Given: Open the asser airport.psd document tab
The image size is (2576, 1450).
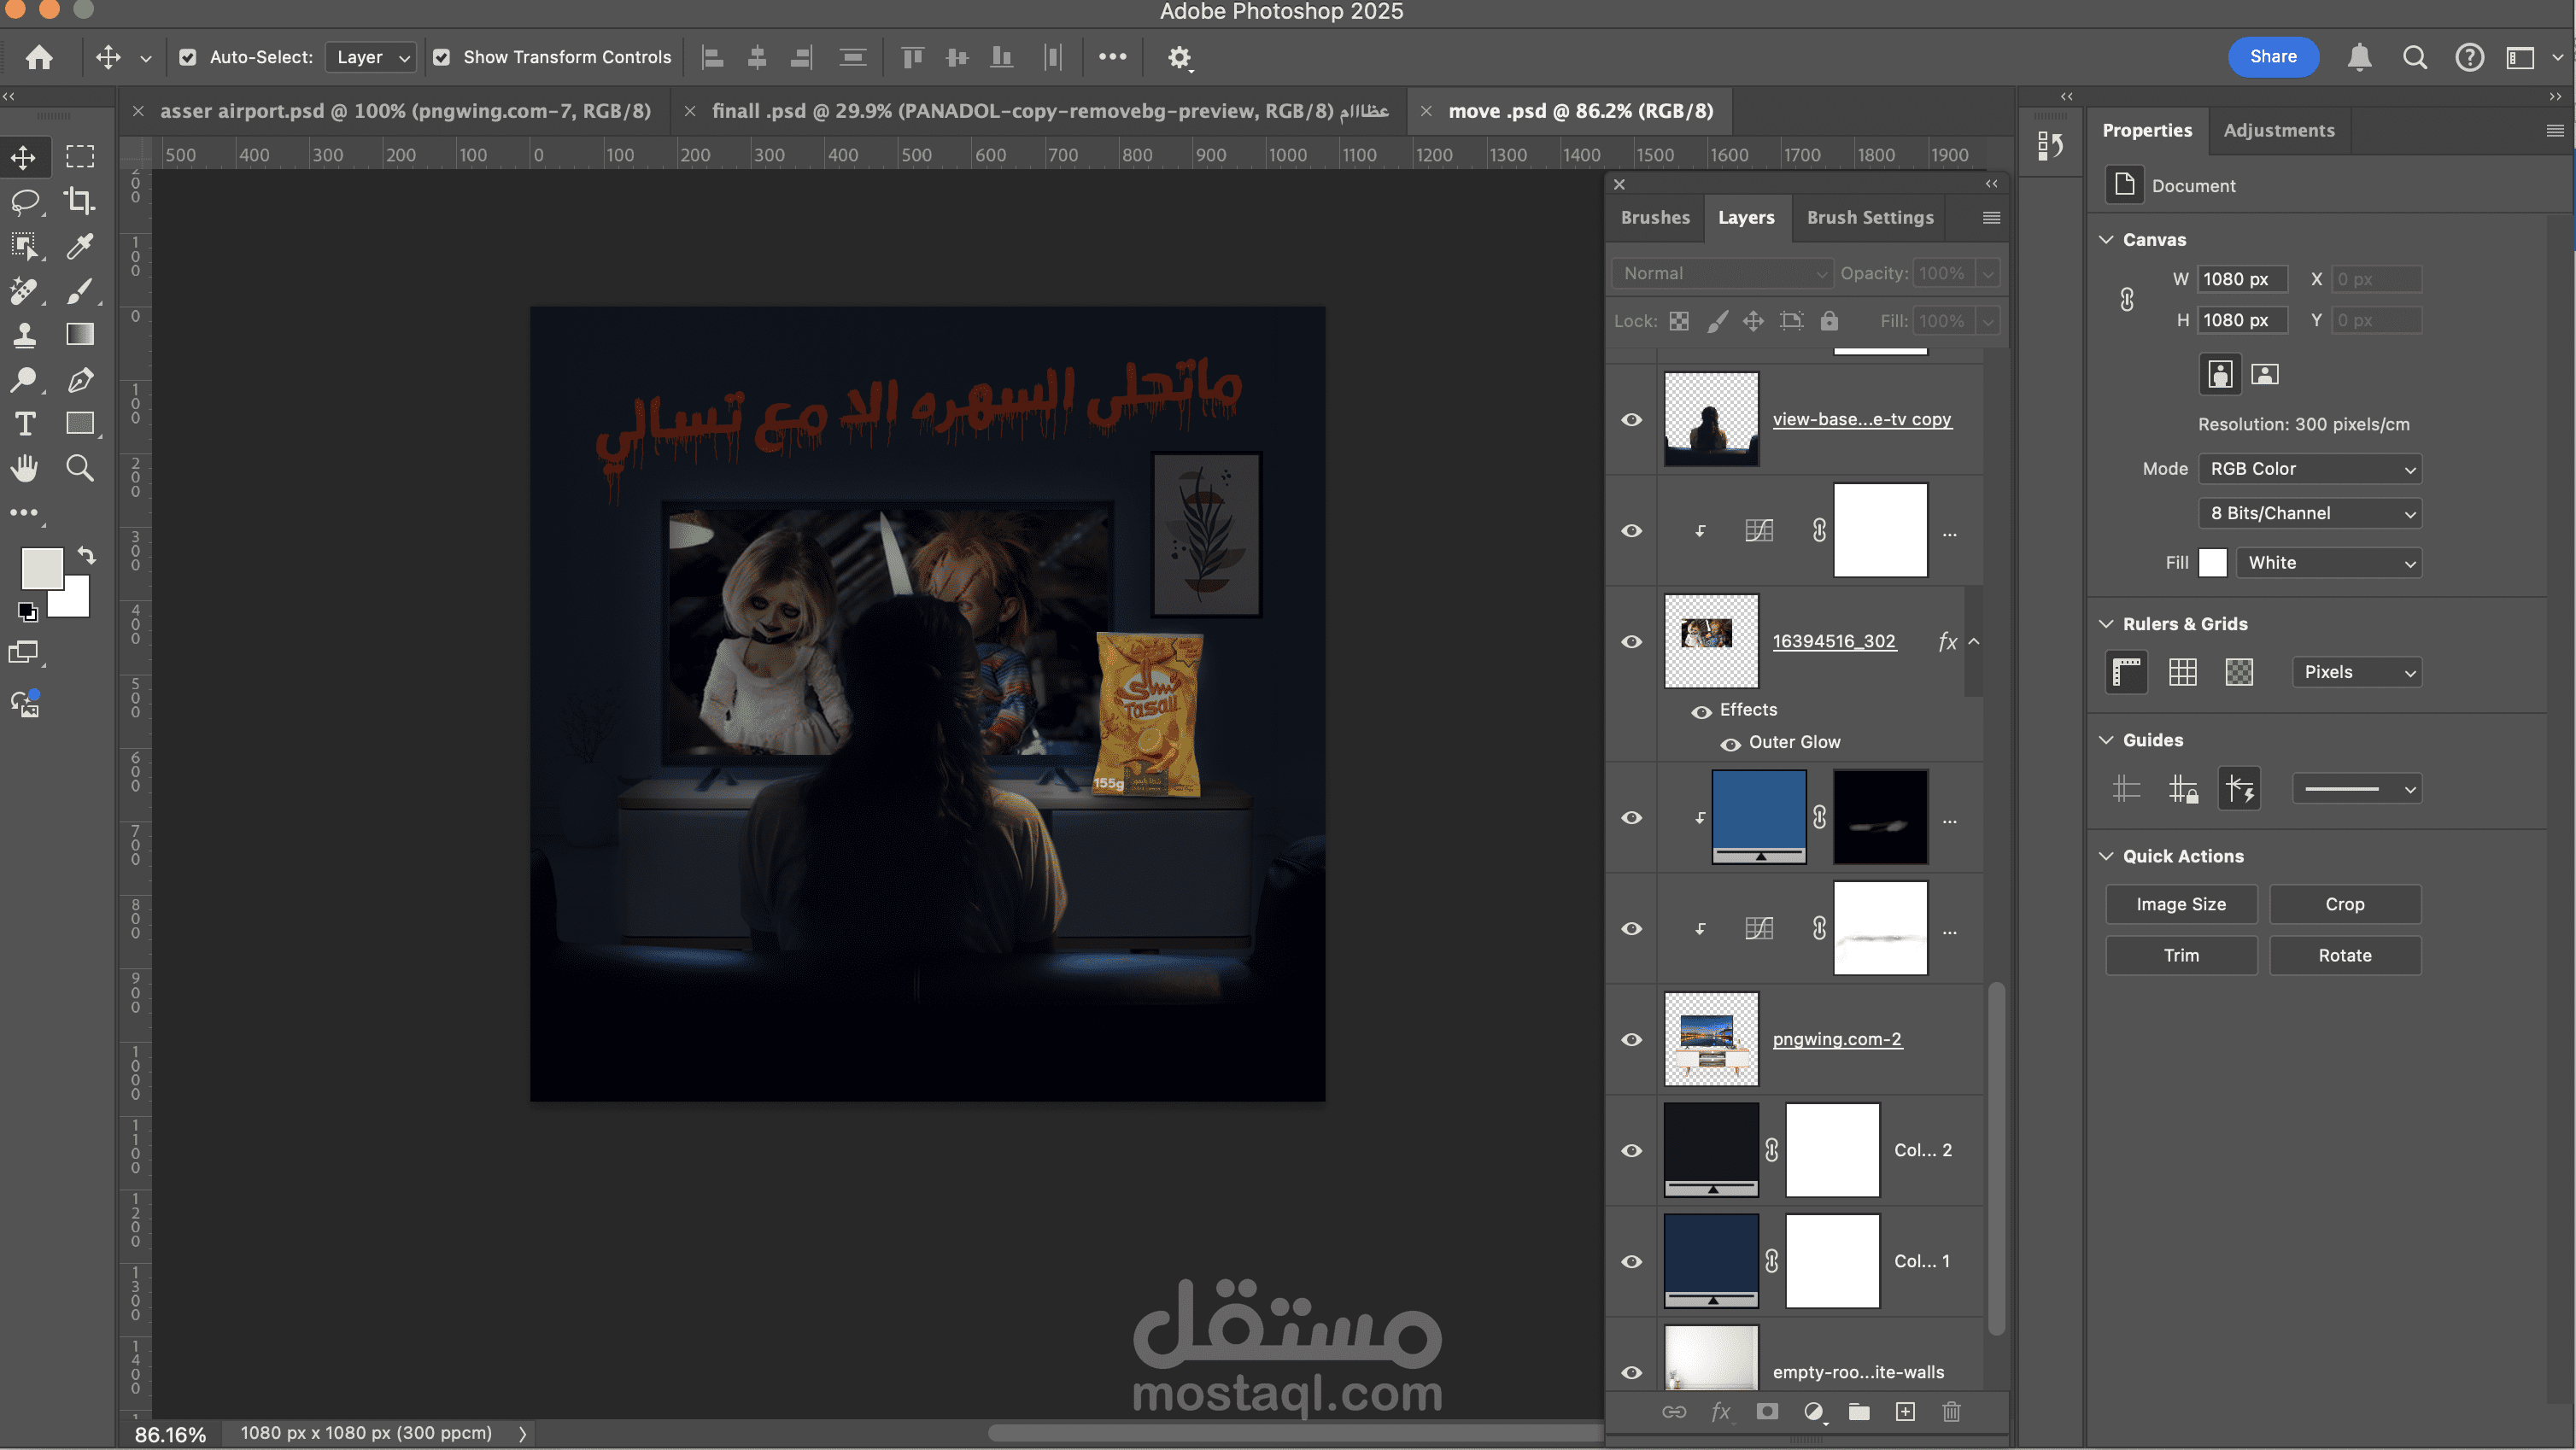Looking at the screenshot, I should (405, 111).
